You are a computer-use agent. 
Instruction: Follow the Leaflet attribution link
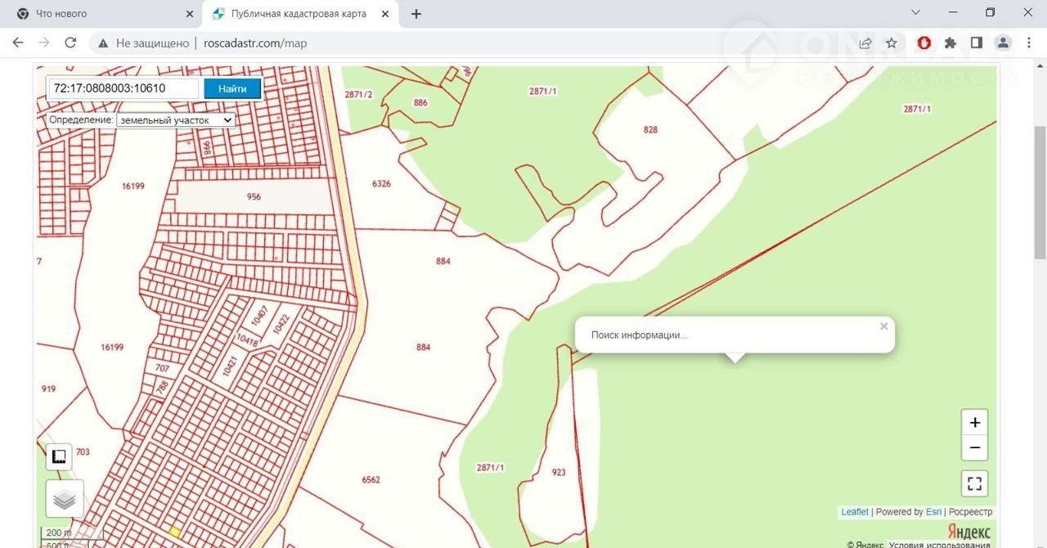855,512
